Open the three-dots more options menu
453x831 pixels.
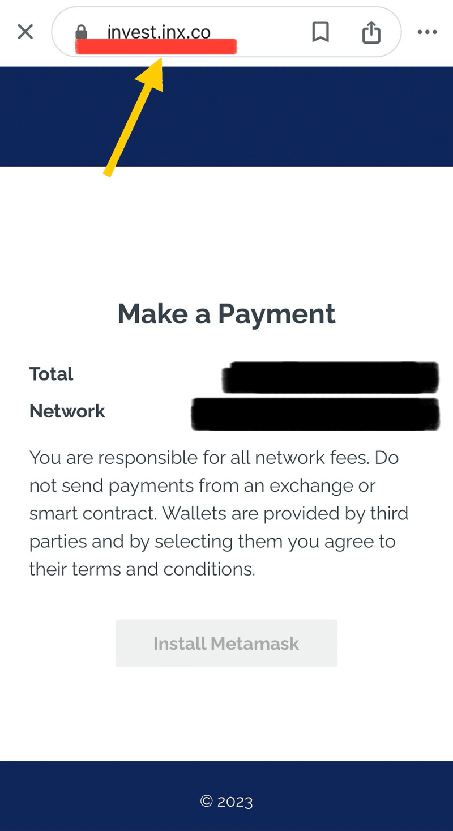click(x=427, y=32)
